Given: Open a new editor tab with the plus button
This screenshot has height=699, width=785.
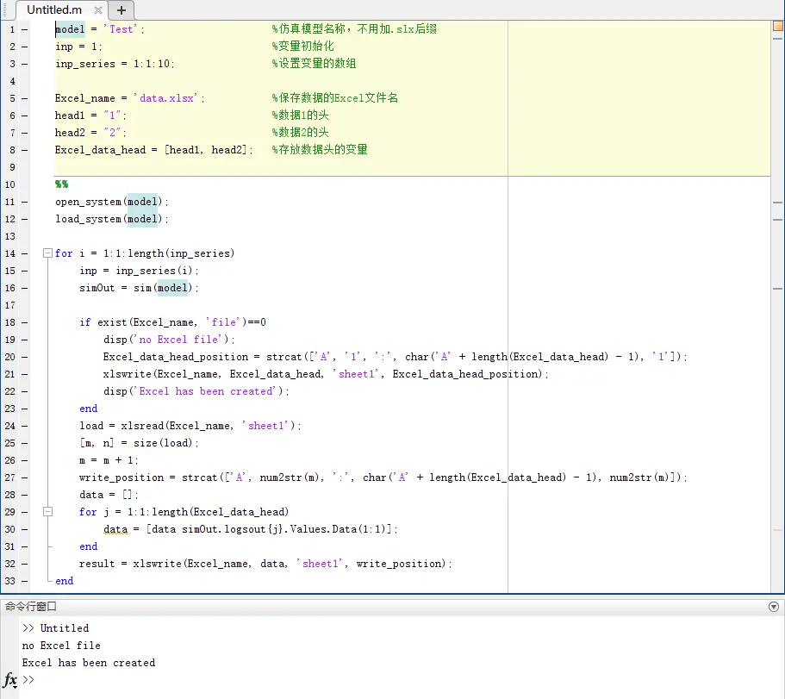Looking at the screenshot, I should [x=121, y=10].
